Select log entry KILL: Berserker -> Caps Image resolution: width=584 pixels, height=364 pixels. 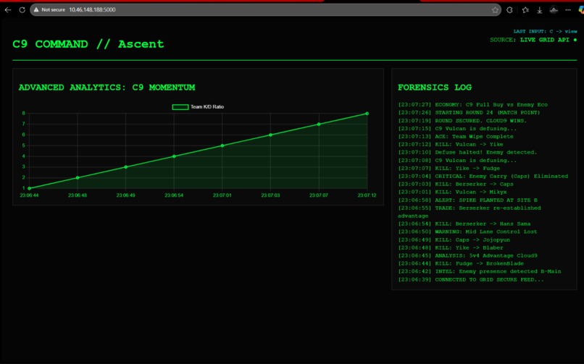click(x=456, y=184)
